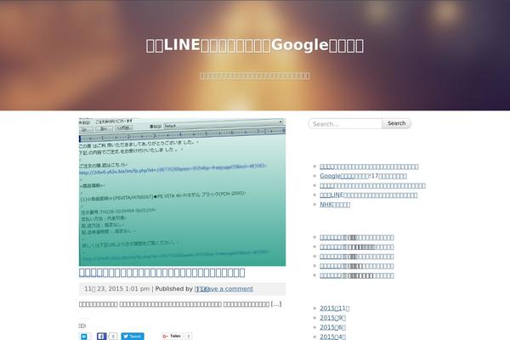
Task: Click the blue share icon left of Facebook
Action: click(x=84, y=336)
